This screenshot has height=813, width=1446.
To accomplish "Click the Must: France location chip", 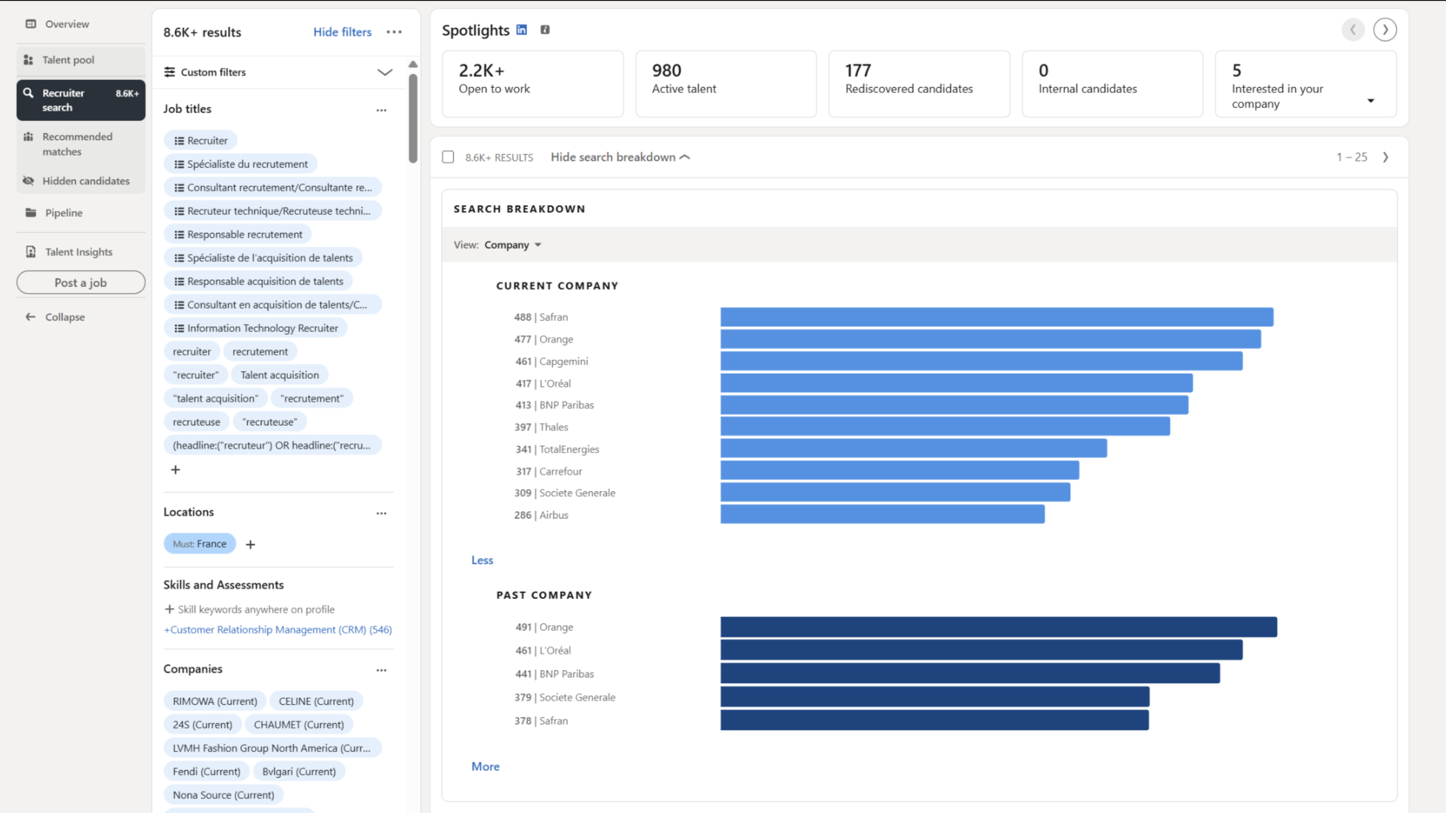I will click(x=199, y=544).
